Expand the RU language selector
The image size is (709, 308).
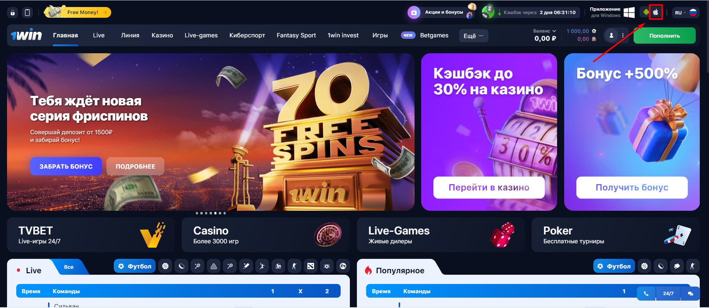tap(685, 13)
